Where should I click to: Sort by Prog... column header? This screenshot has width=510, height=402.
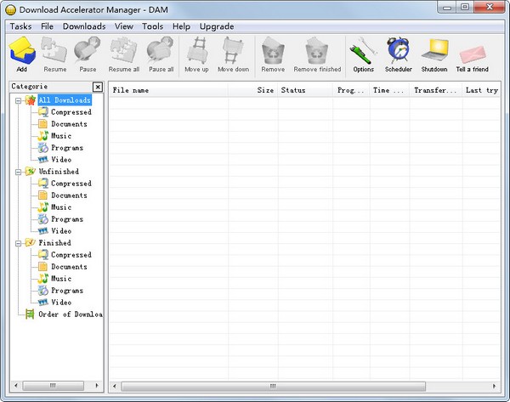tap(351, 90)
